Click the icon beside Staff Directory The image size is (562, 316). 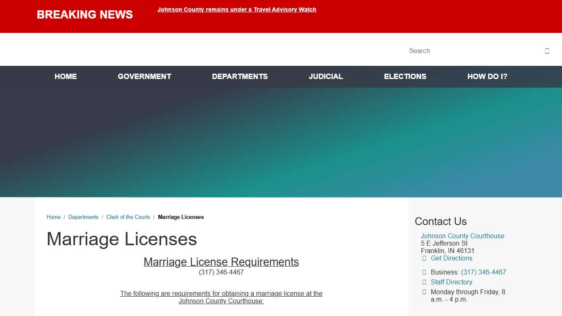(x=424, y=282)
